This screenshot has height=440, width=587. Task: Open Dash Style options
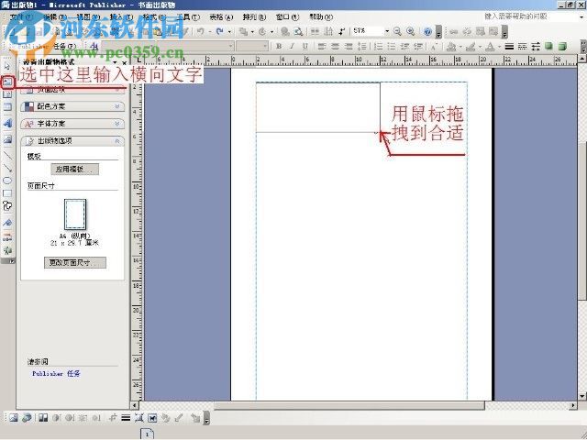point(522,47)
